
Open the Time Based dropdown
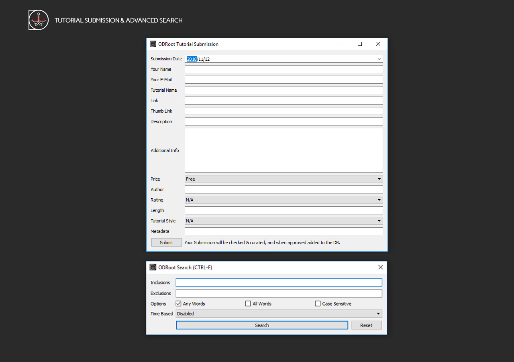pos(378,314)
